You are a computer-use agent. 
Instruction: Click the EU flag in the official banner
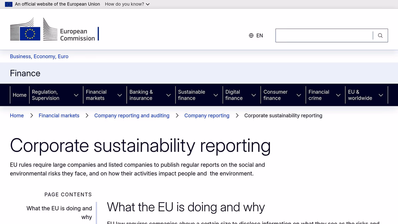(x=8, y=4)
